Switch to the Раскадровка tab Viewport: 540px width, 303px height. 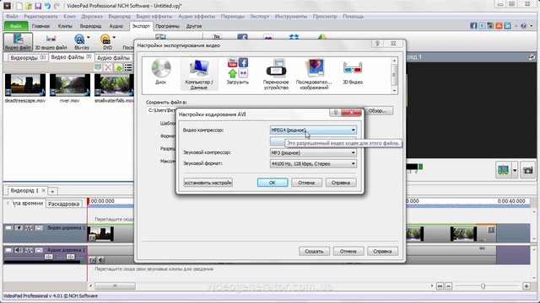coord(64,204)
